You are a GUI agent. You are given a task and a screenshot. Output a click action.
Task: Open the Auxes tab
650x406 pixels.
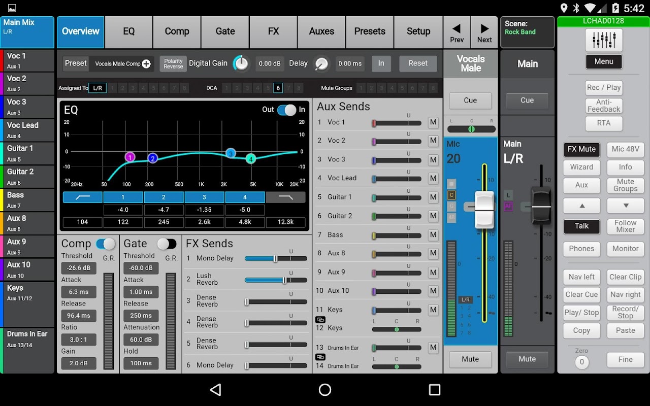click(x=321, y=32)
